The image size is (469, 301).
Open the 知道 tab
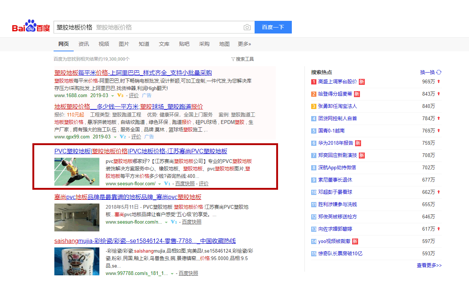[144, 44]
